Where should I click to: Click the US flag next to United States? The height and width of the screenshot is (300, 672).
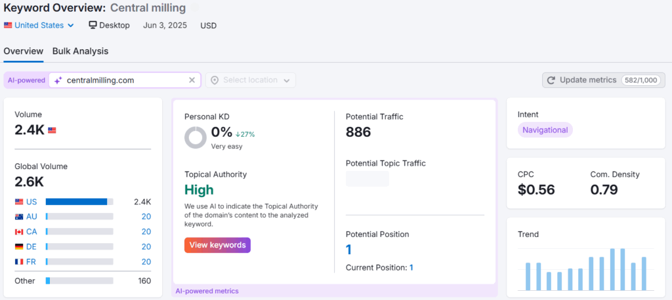[8, 26]
